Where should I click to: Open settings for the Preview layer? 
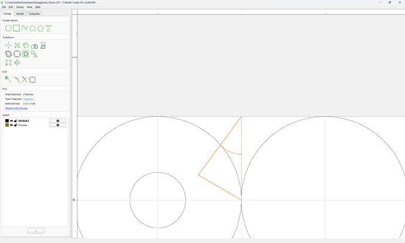[58, 125]
